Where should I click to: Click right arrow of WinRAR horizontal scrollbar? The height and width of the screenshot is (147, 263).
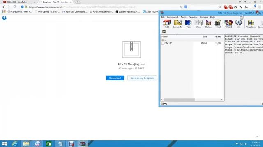pos(222,100)
